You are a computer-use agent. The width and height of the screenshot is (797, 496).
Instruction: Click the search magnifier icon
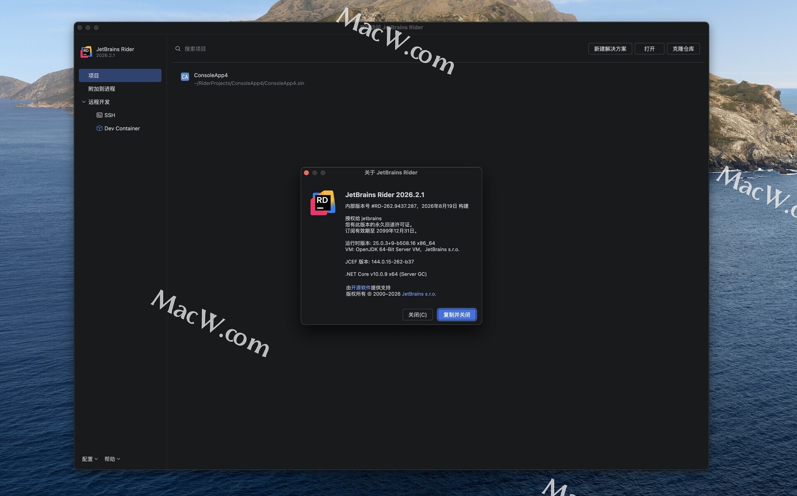[x=178, y=48]
